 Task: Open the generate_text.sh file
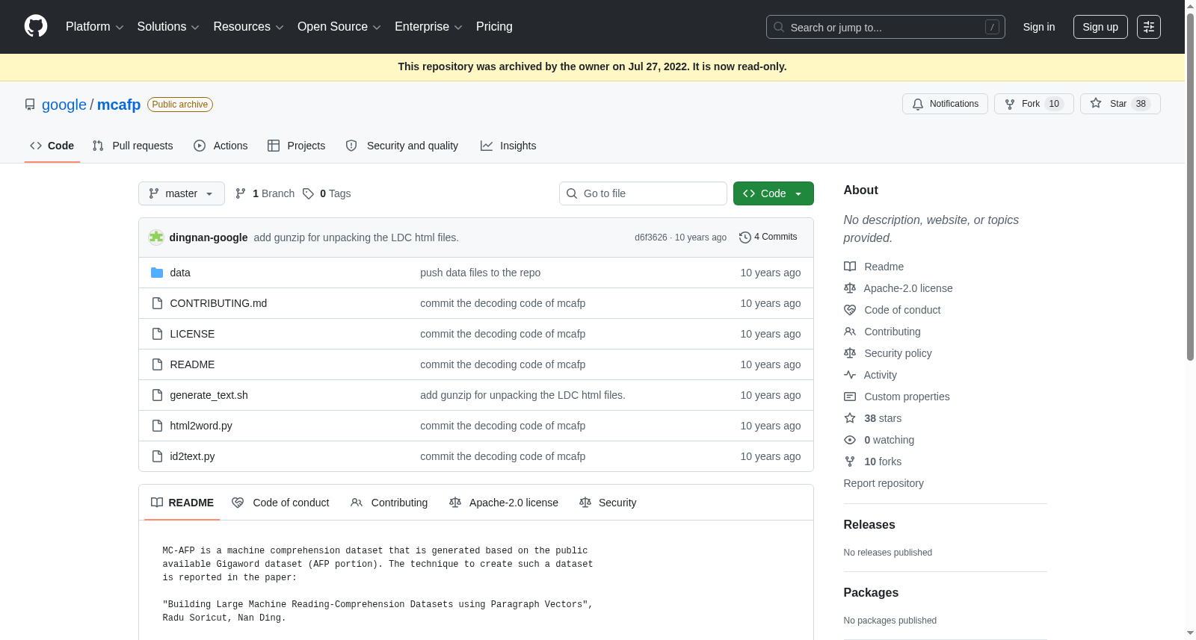tap(209, 395)
